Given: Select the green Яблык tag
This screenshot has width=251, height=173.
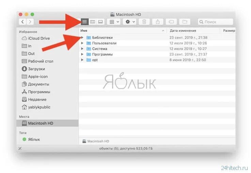Looking at the screenshot, I should pyautogui.click(x=31, y=139).
